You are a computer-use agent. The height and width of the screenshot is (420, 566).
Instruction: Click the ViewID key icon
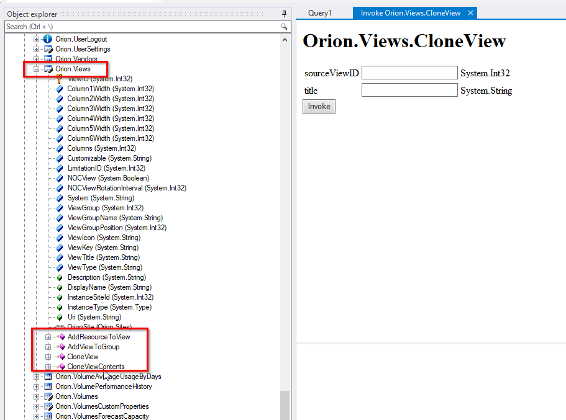click(x=60, y=79)
